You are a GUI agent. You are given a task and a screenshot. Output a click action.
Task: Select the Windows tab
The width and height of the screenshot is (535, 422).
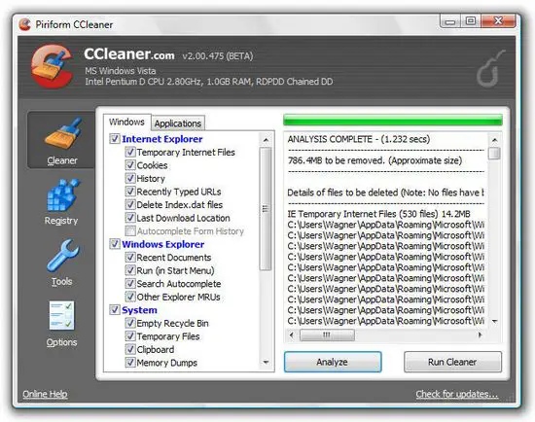click(126, 123)
